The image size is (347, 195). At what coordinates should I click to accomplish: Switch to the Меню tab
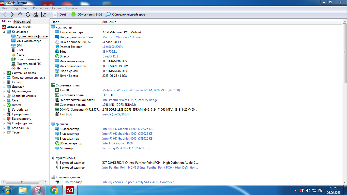6,21
